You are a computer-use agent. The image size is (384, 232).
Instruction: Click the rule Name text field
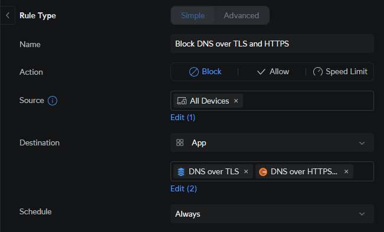click(272, 44)
